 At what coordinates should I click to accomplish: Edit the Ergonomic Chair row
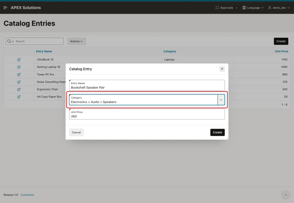[x=19, y=89]
